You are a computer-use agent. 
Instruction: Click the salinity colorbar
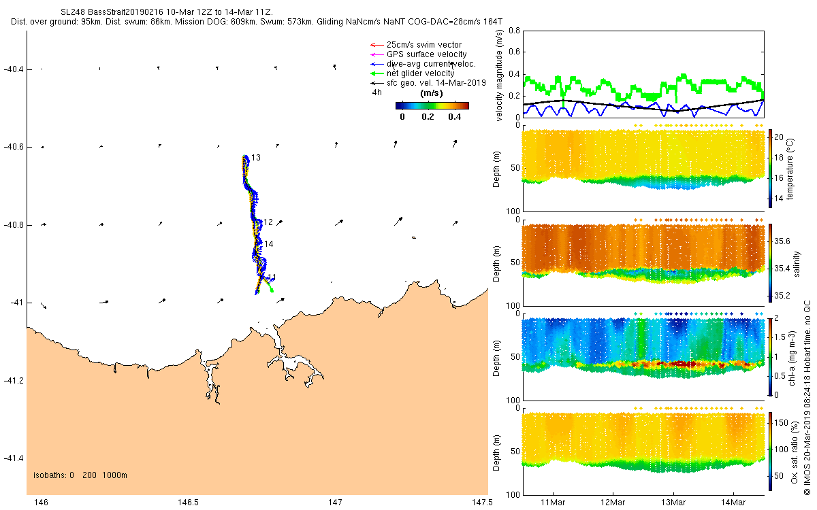[x=771, y=262]
